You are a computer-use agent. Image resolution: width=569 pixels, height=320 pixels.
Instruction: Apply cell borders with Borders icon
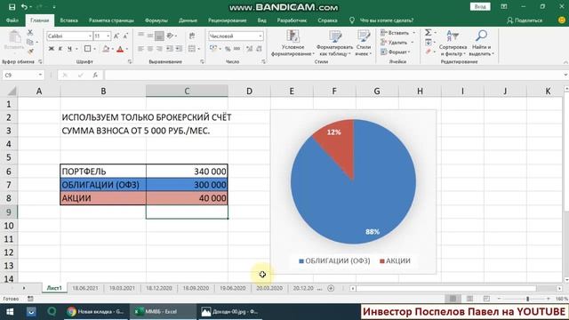click(x=87, y=49)
